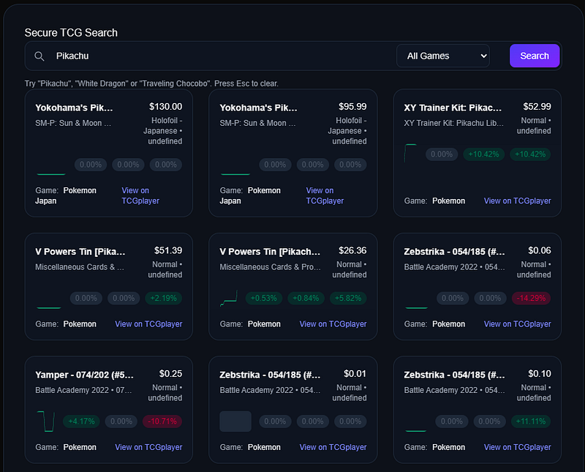Click the flat sparkline on Yokohama's $130.00 card
The width and height of the screenshot is (585, 472).
51,173
